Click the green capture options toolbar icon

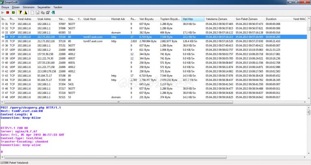[13, 12]
